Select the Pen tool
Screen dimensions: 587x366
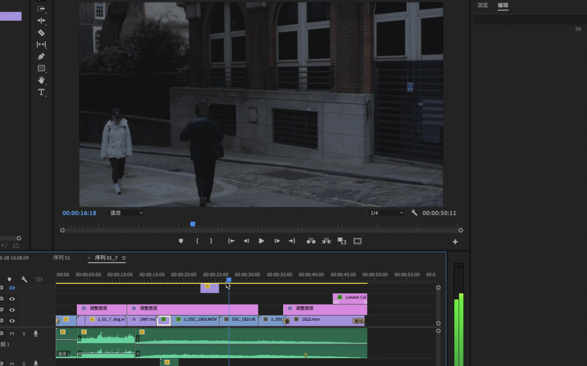41,56
